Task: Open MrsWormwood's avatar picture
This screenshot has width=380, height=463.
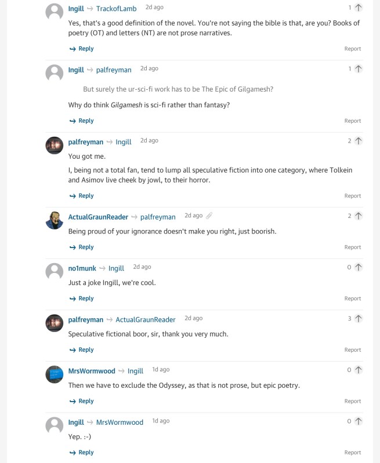Action: click(x=55, y=374)
